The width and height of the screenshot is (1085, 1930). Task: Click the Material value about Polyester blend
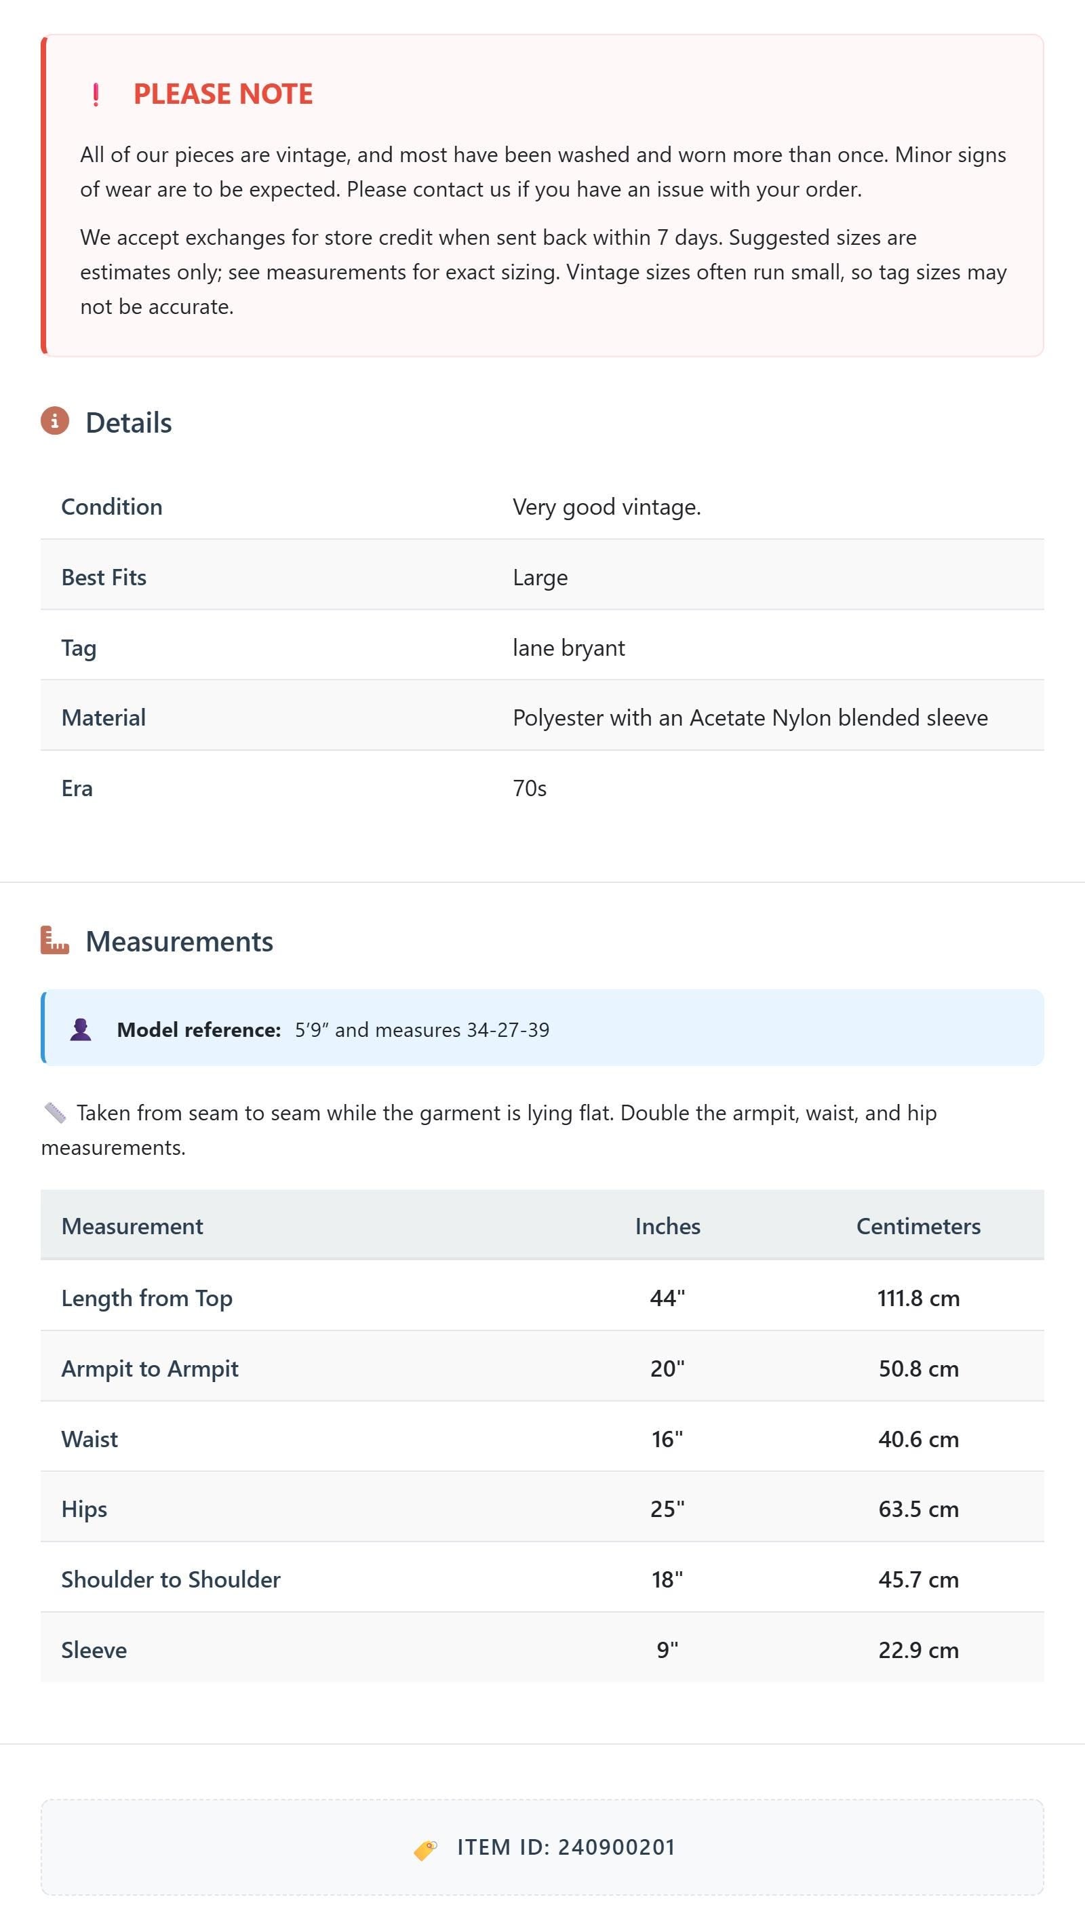[750, 717]
